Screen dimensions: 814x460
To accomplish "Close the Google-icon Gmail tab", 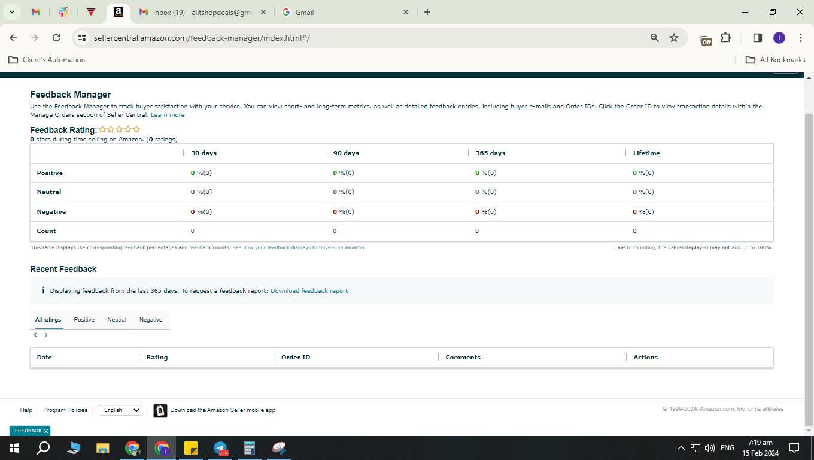I will tap(406, 12).
